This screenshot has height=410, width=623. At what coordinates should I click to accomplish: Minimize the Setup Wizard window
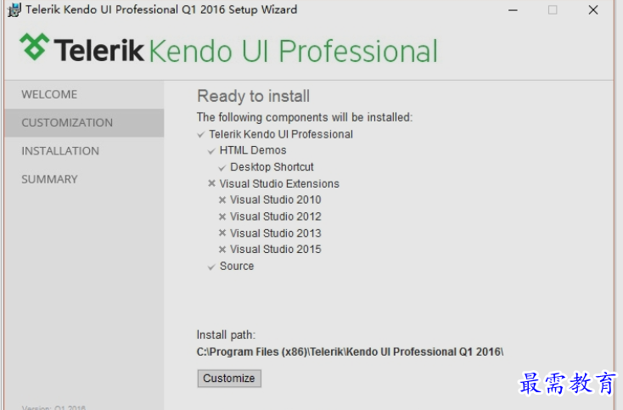tap(513, 10)
